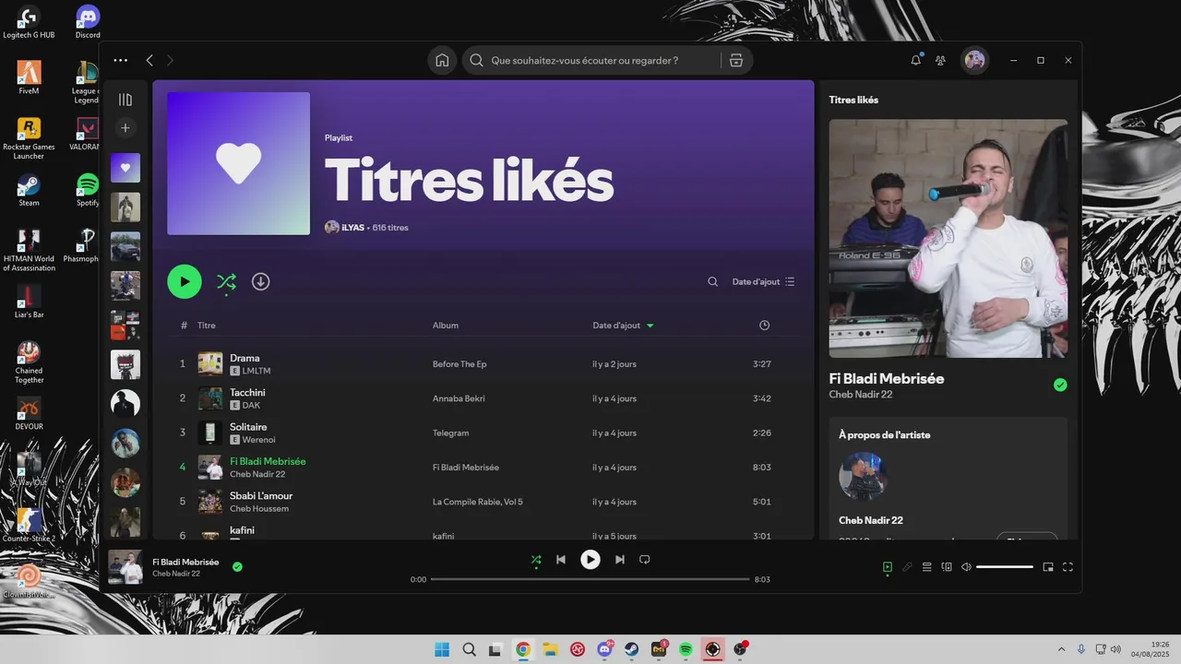Click playlist owner iLYAS
The width and height of the screenshot is (1181, 664).
click(353, 227)
